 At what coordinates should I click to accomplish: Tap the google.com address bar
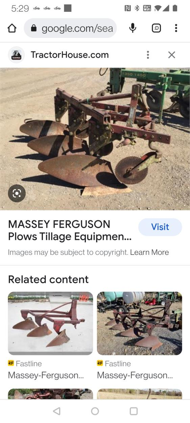(x=70, y=28)
